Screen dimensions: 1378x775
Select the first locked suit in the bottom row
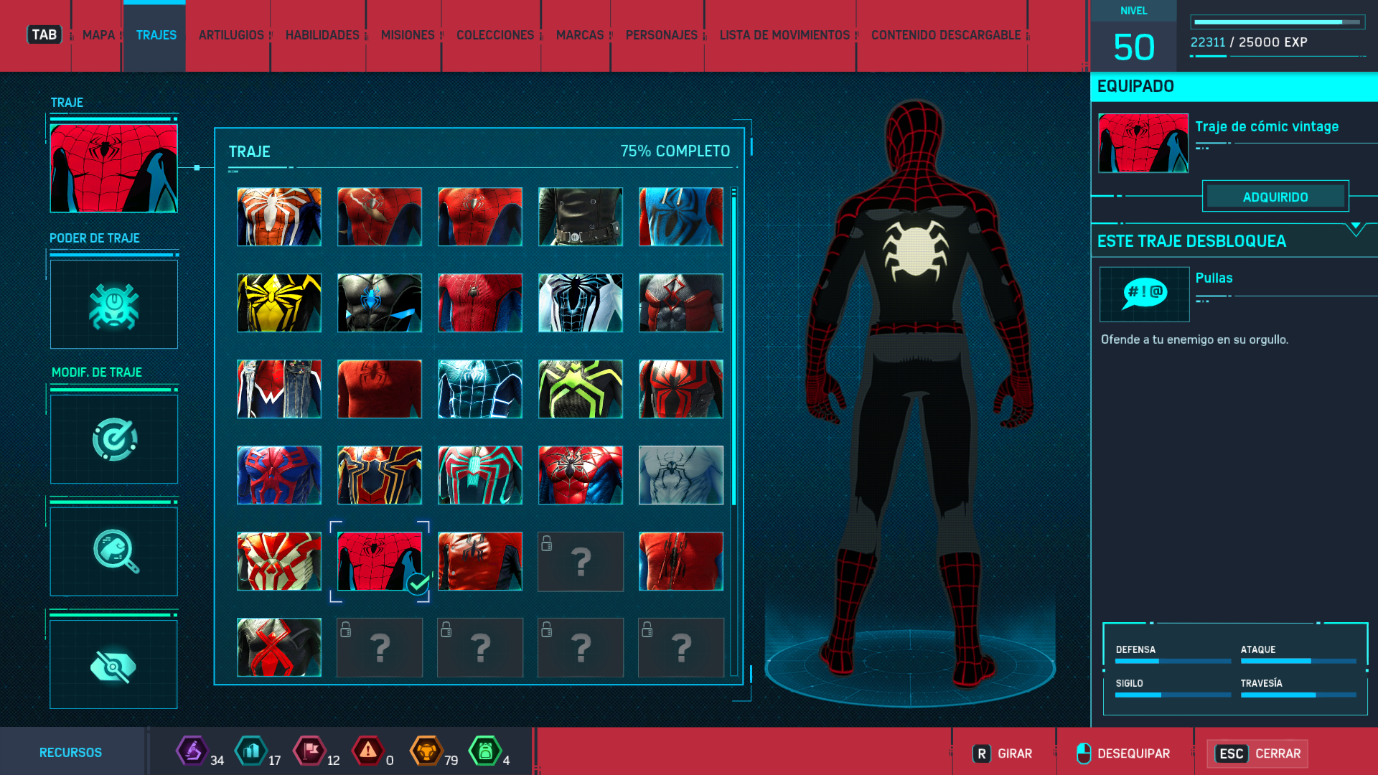(380, 647)
